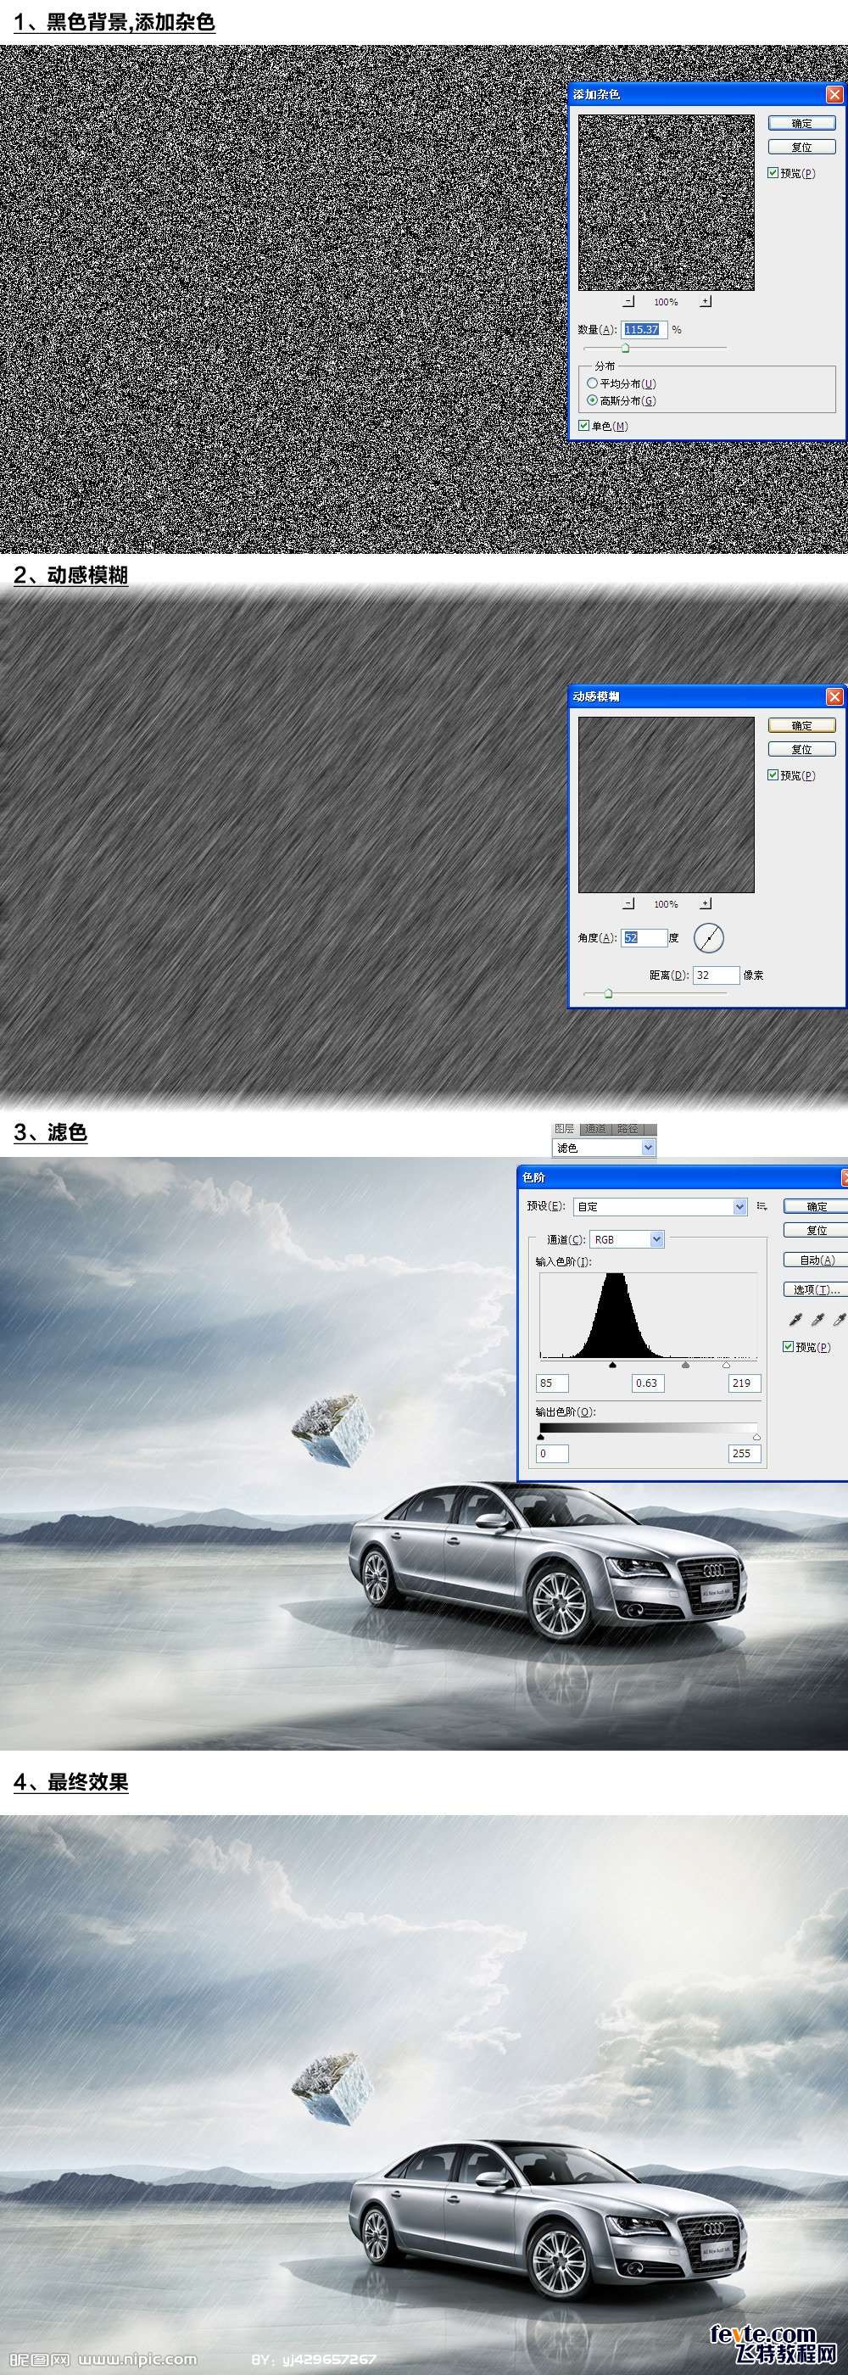Zoom in Motion Blur preview with plus

(706, 903)
